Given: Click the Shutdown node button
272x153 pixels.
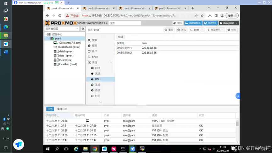Looking at the screenshot, I should (181, 30).
